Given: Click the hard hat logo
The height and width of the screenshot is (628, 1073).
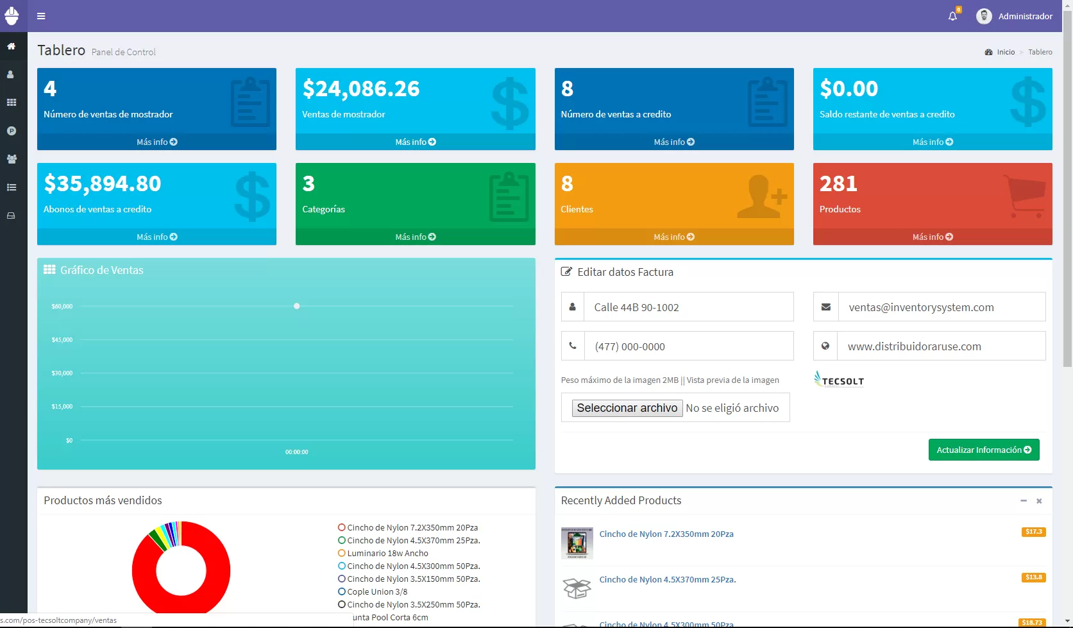Looking at the screenshot, I should click(x=12, y=15).
